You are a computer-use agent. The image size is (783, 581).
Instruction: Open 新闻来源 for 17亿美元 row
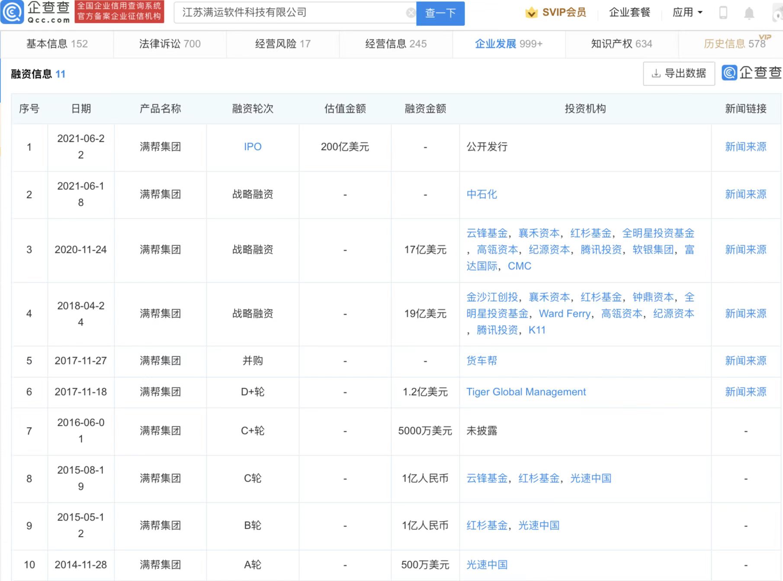click(746, 250)
